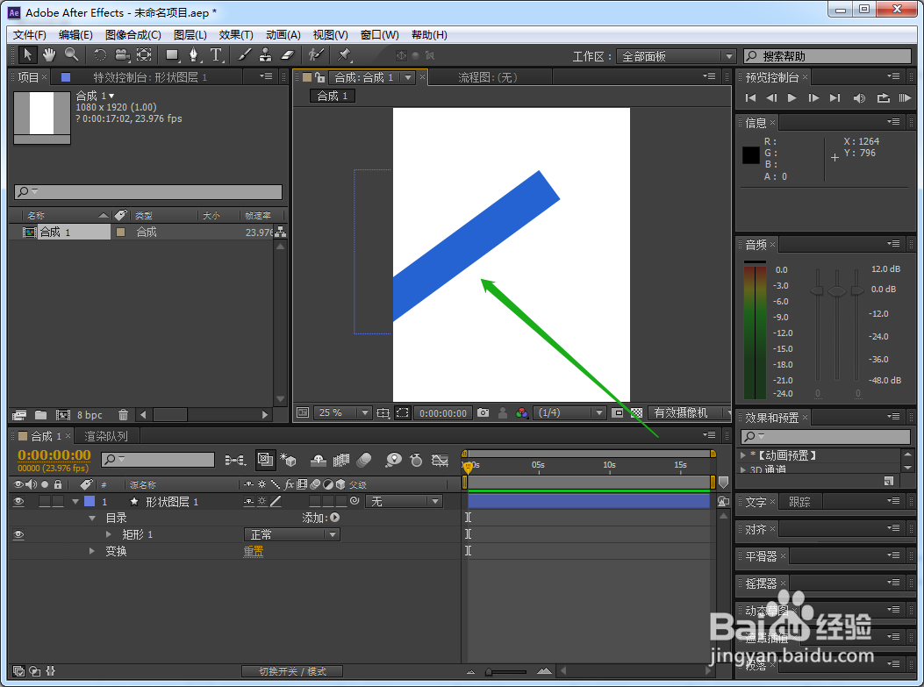Viewport: 924px width, 687px height.
Task: Toggle the transparency grid icon
Action: [636, 413]
